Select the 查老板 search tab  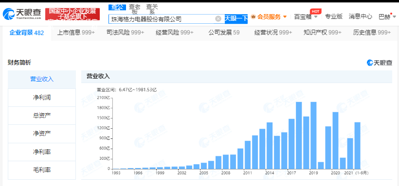pyautogui.click(x=135, y=9)
